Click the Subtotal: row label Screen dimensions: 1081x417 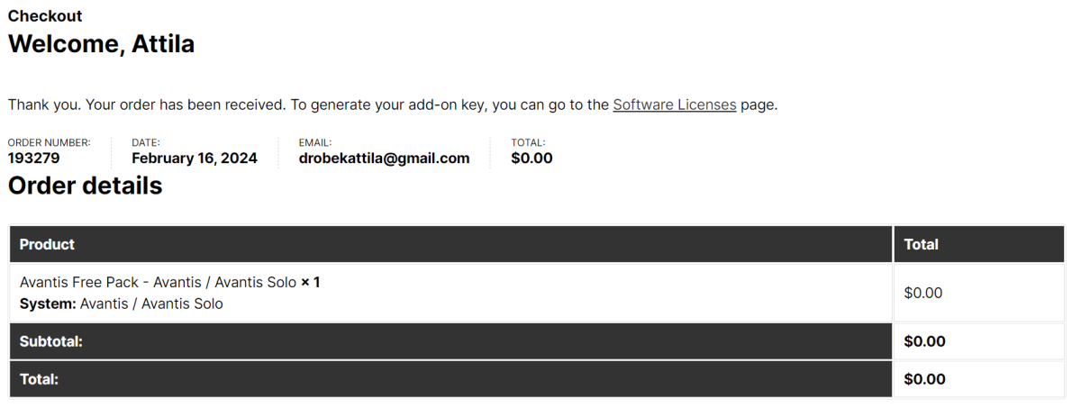point(51,341)
